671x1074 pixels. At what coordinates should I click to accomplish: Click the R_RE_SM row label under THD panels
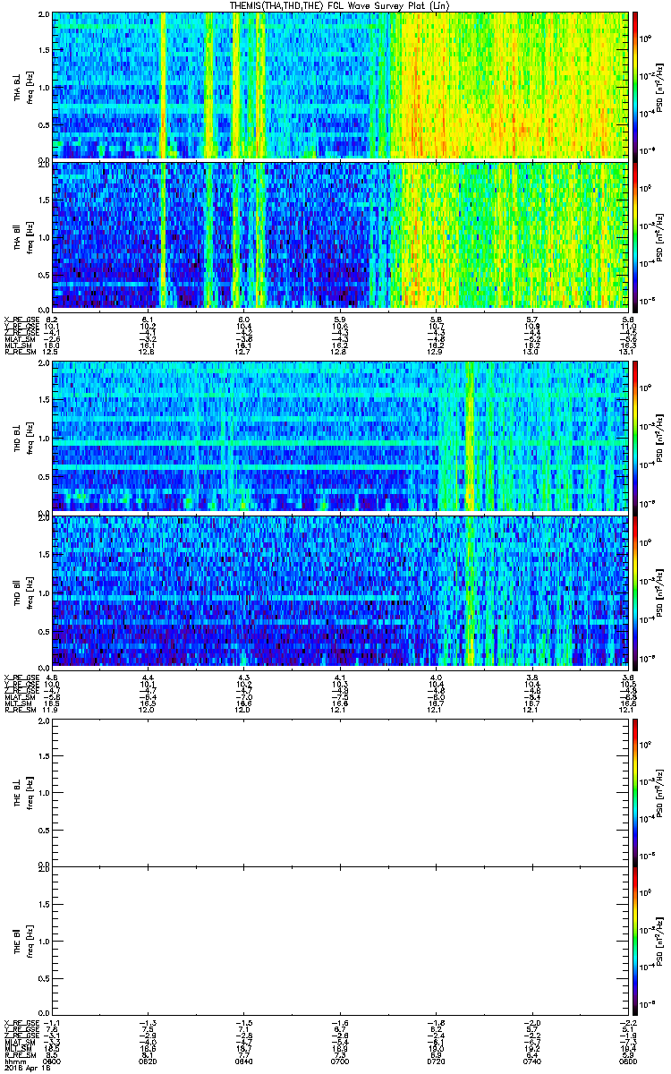point(19,709)
